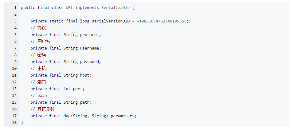Click the comment 端口
The image size is (294, 131).
(x=41, y=82)
